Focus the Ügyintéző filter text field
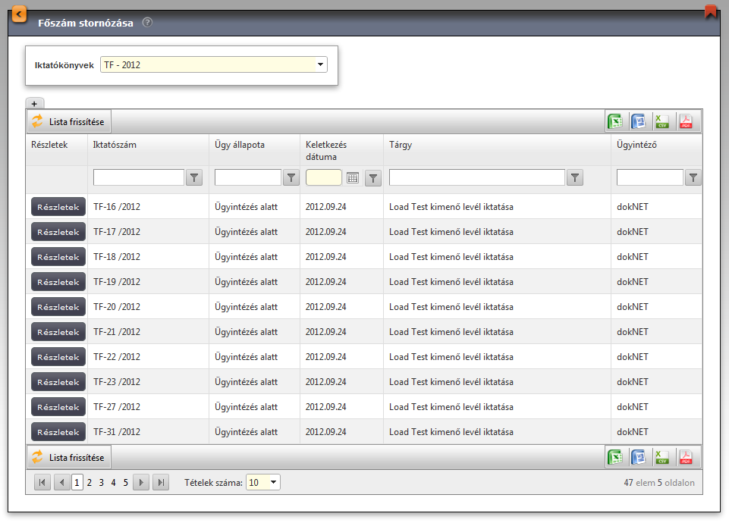Screen dimensions: 729x523 650,177
